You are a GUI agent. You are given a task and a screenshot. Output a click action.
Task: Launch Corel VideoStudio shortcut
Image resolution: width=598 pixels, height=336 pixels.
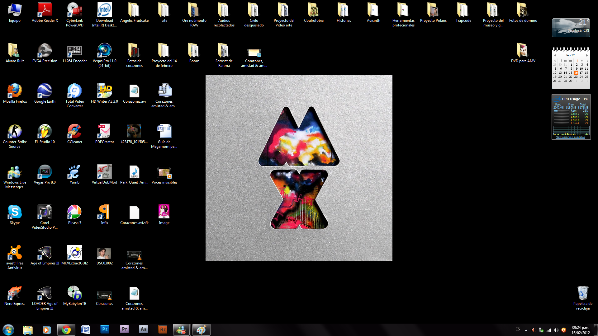click(x=45, y=217)
